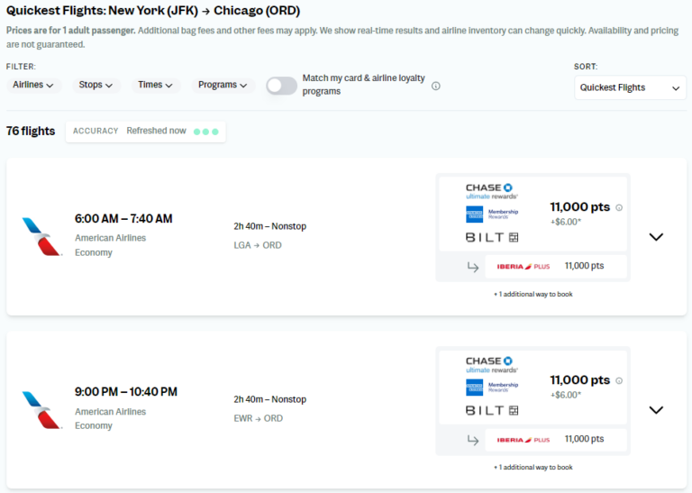
Task: Expand details of the 9:00 PM flight
Action: [656, 410]
